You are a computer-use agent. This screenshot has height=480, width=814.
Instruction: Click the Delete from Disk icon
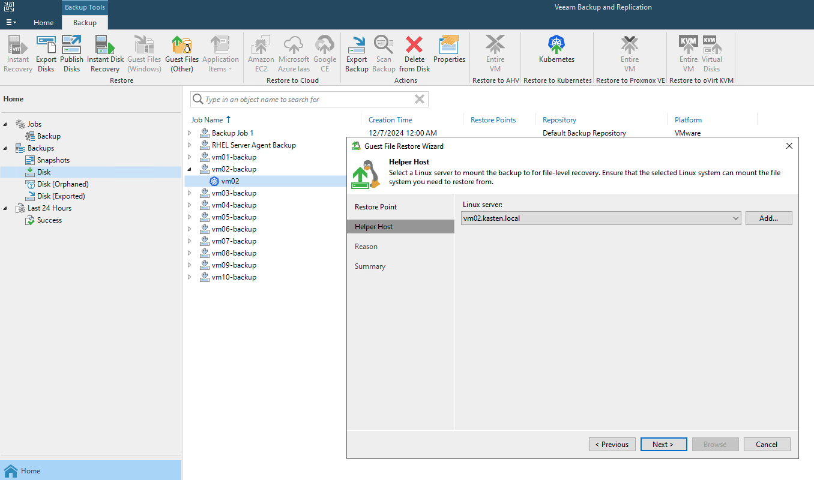414,53
